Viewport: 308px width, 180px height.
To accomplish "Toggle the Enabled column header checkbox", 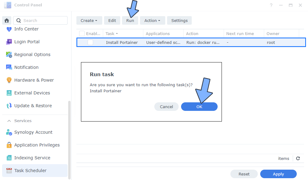I will [x=82, y=34].
